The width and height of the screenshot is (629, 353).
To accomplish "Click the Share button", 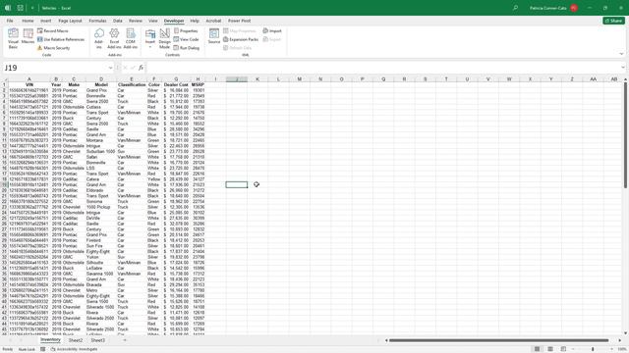I will [x=613, y=21].
